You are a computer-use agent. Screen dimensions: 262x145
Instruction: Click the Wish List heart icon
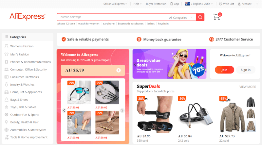220,4
